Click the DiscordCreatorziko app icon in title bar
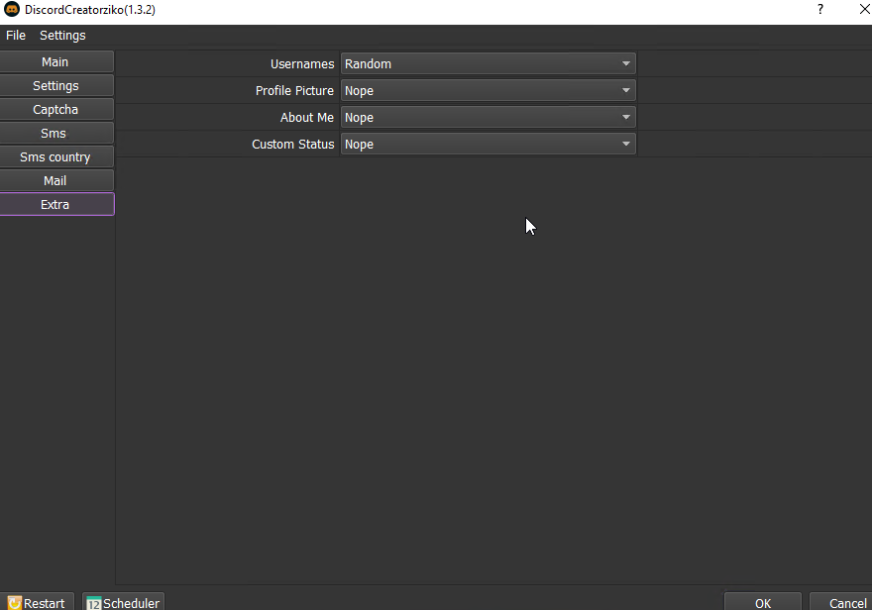 coord(11,10)
